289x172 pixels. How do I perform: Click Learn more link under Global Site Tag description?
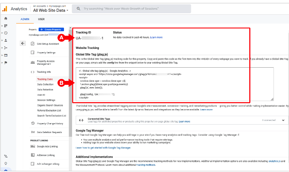click(206, 110)
